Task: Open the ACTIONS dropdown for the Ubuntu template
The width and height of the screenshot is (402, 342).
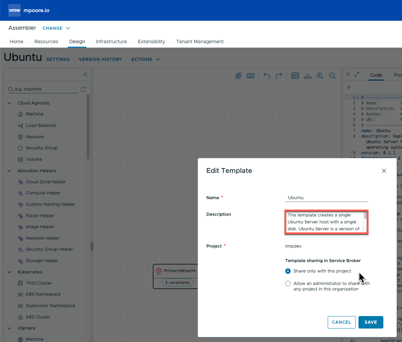Action: click(145, 59)
